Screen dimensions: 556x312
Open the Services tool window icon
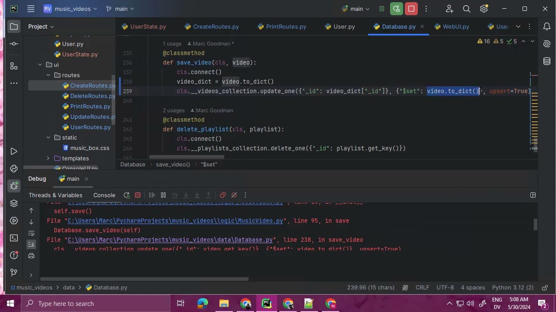14,221
